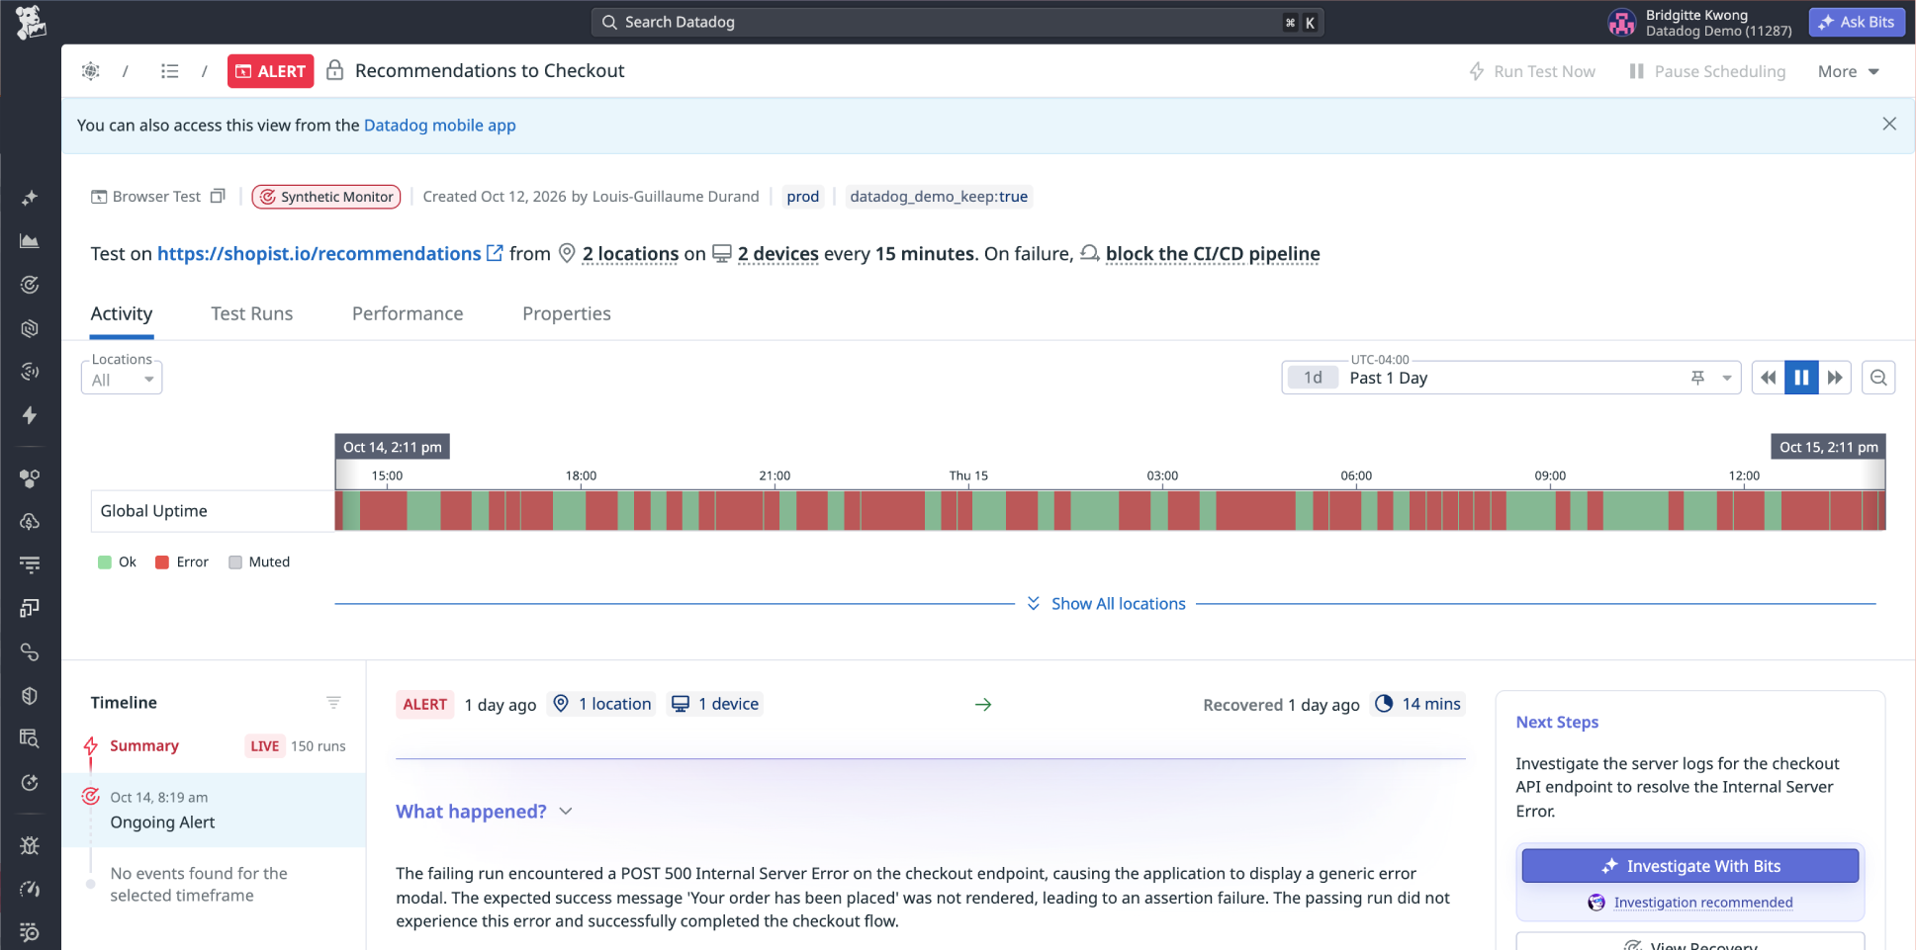Switch to the Test Runs tab
Viewport: 1916px width, 950px height.
(252, 313)
